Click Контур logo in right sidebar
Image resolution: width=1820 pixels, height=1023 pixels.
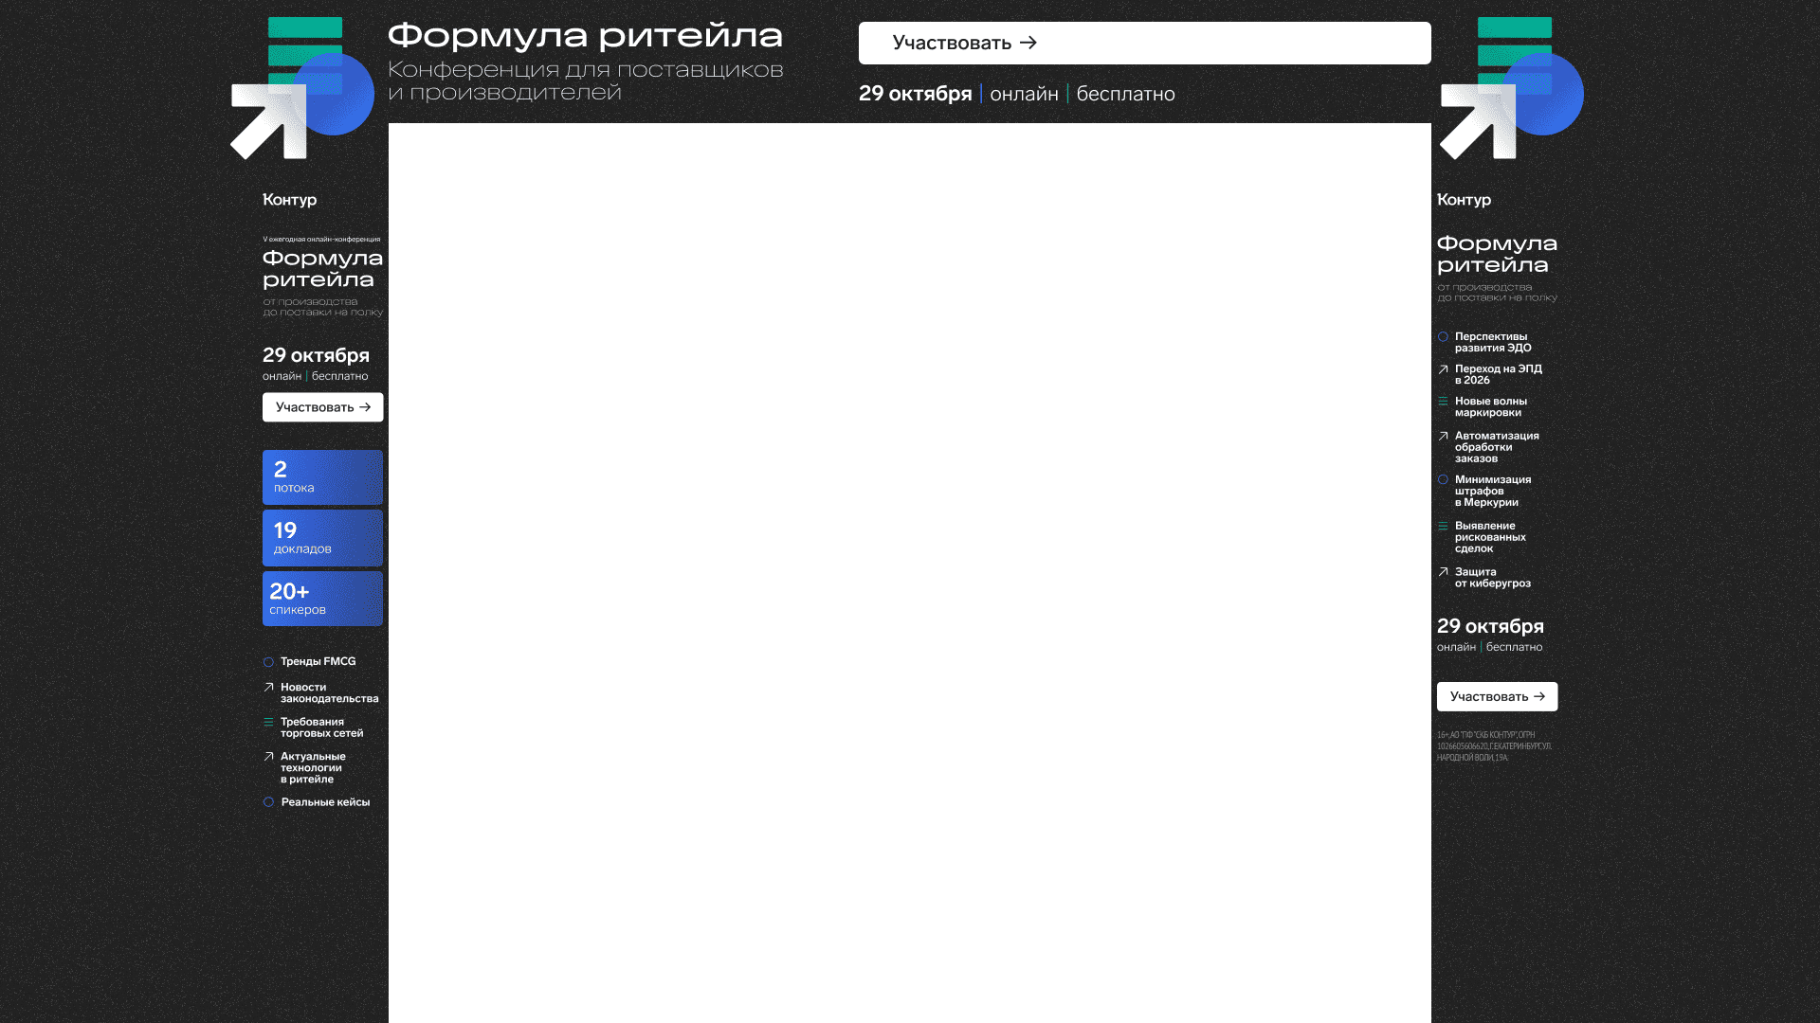point(1464,200)
